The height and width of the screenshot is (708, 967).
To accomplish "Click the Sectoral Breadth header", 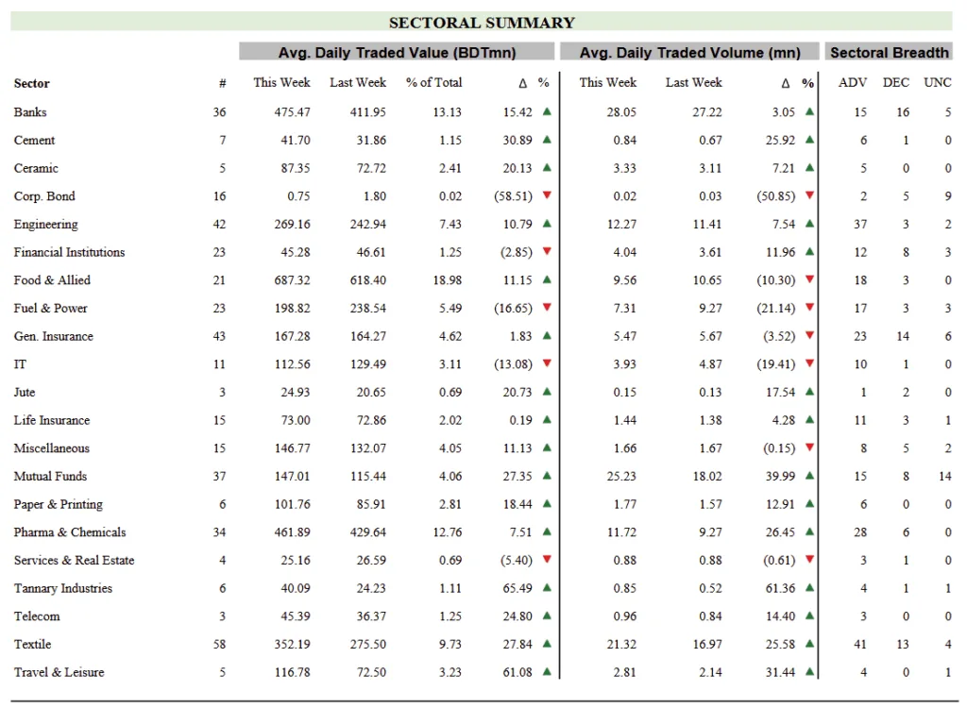I will point(889,53).
